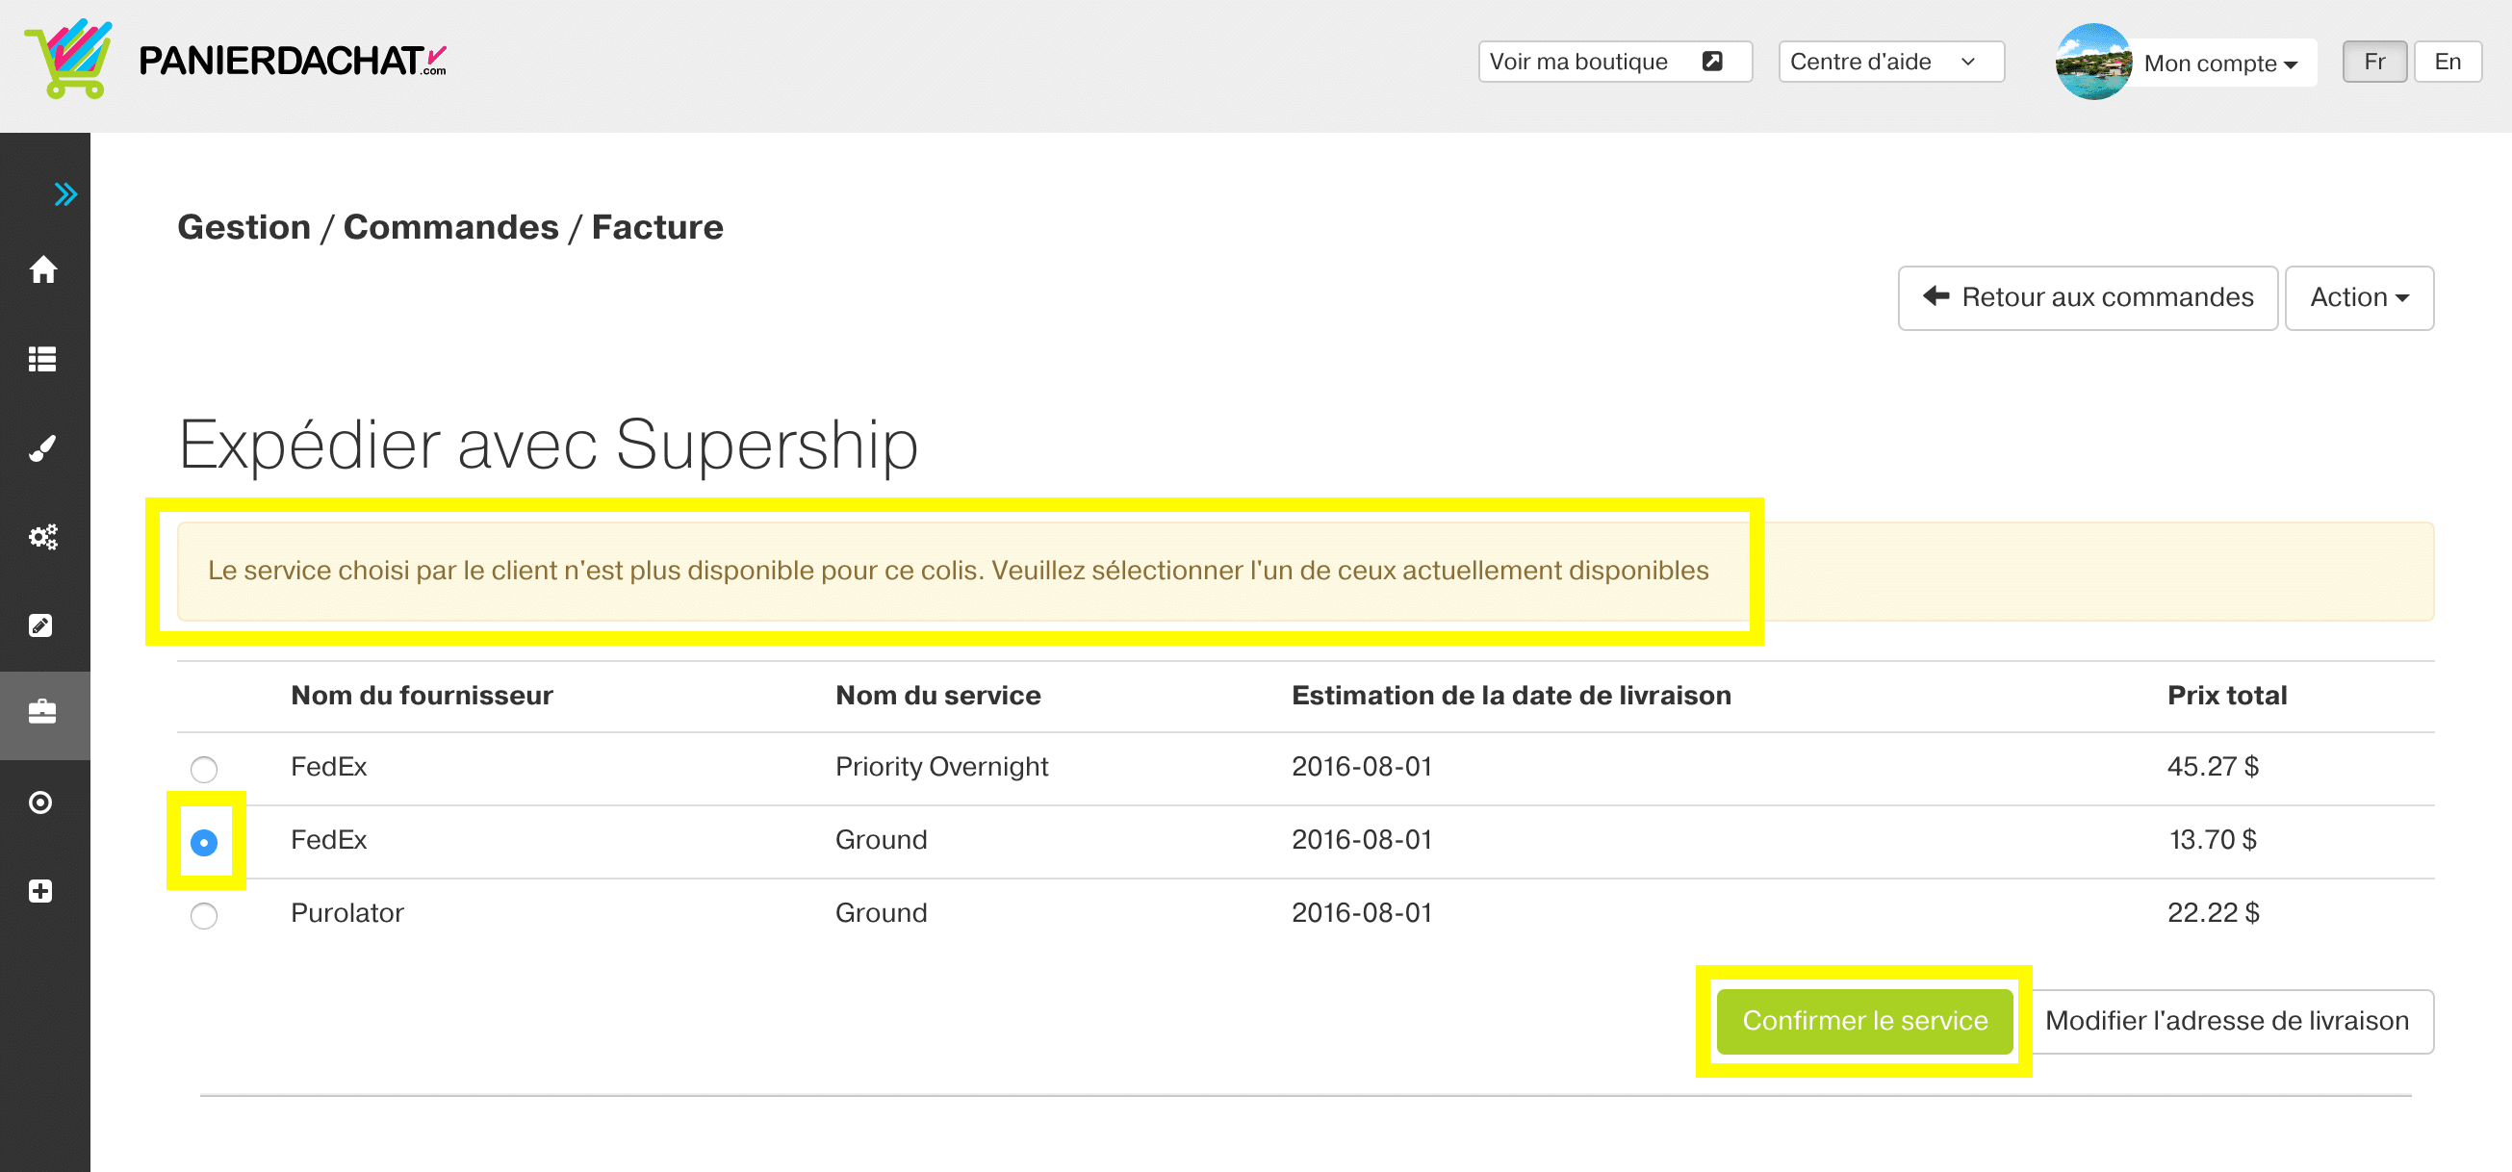Expand the sidebar with double chevron icon
2512x1172 pixels.
pyautogui.click(x=64, y=194)
